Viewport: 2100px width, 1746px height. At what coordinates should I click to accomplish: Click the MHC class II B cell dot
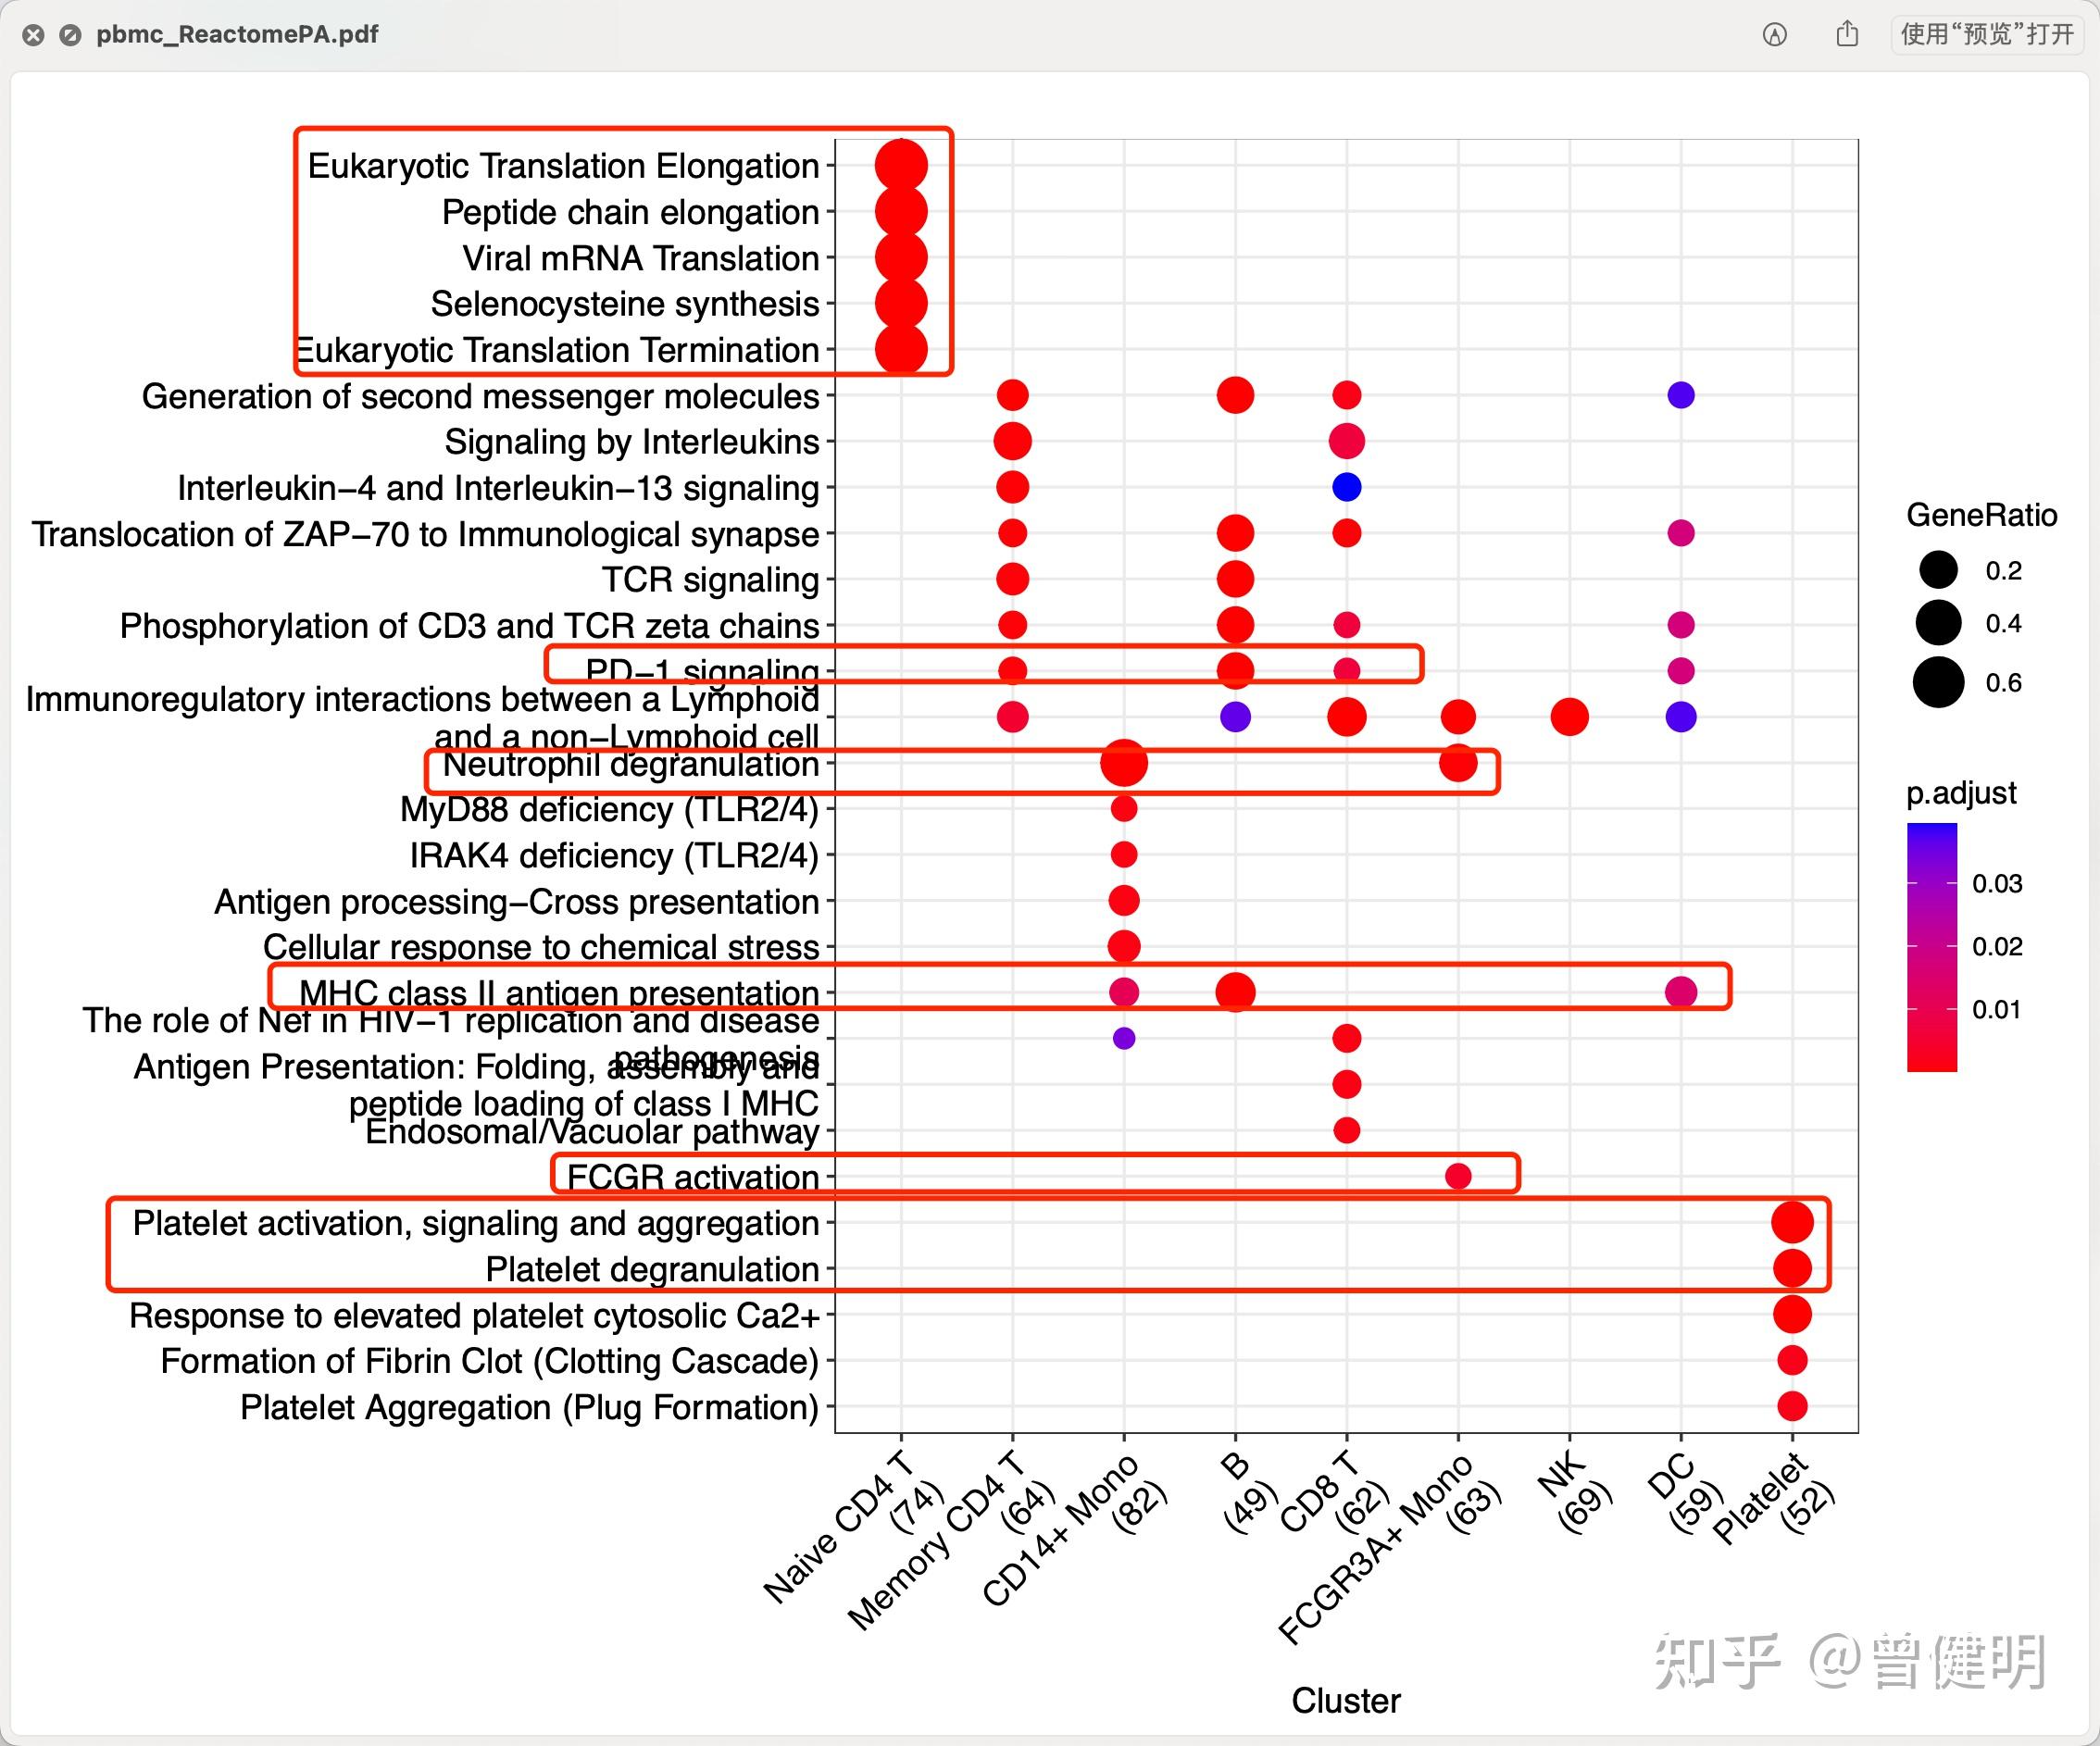[x=1235, y=992]
